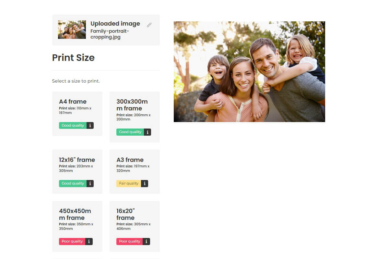Image resolution: width=389 pixels, height=259 pixels.
Task: Open info icon on 450x450mm frame card
Action: [x=89, y=242]
